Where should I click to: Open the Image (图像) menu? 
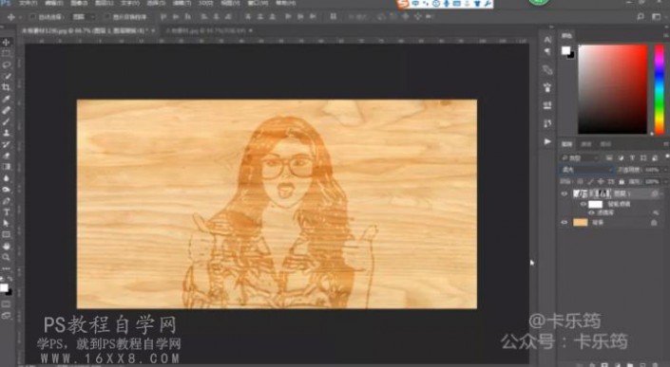79,3
